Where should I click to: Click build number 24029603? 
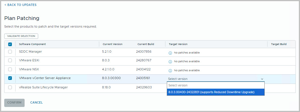[144, 88]
